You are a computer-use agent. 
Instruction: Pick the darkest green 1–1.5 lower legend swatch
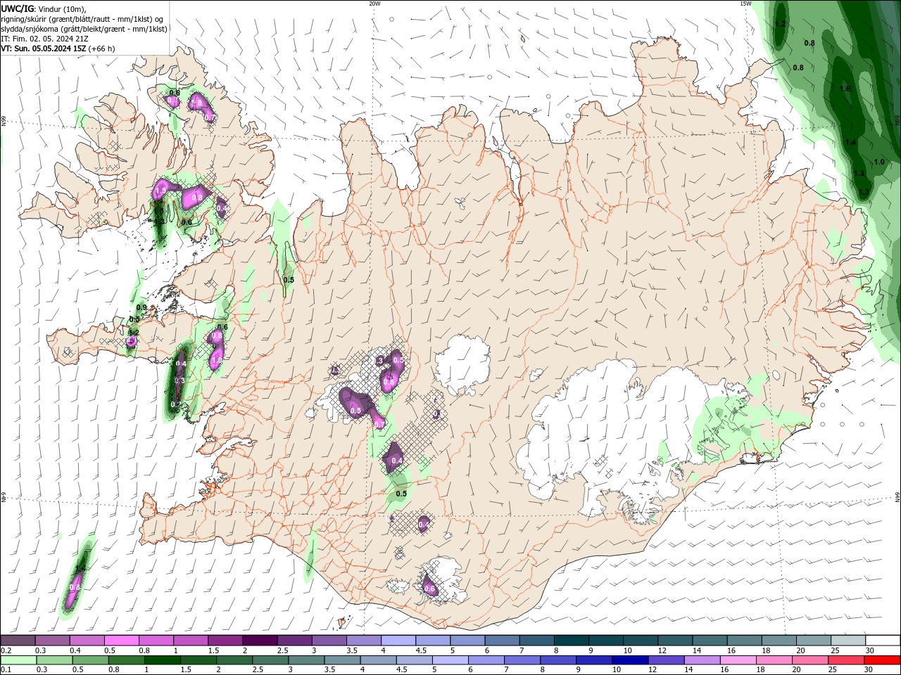(x=162, y=660)
